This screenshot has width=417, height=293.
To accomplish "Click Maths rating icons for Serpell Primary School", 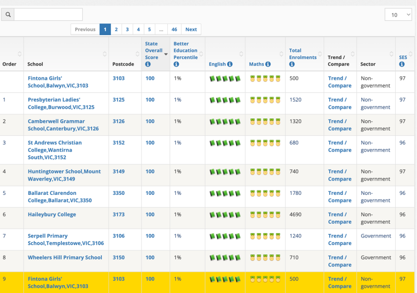I will 265,236.
